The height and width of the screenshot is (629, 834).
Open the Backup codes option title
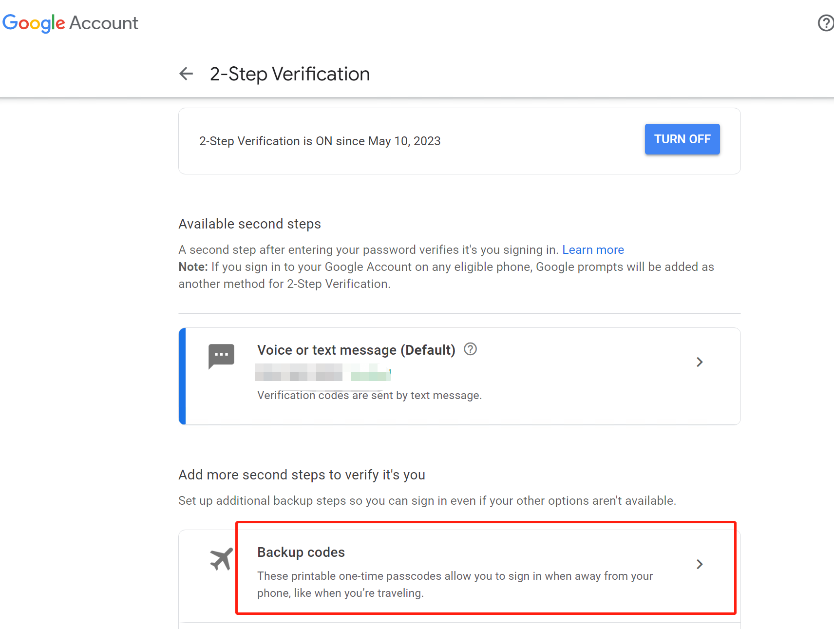click(x=301, y=553)
